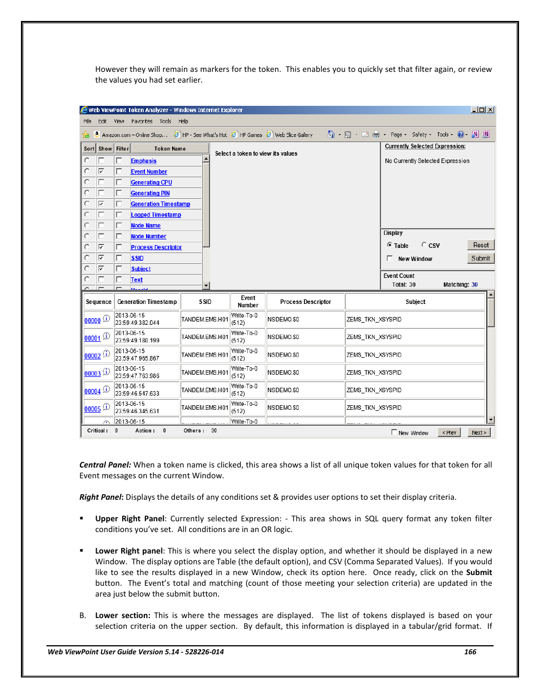Open sequence 00003 event link
This screenshot has width=540, height=699.
click(92, 374)
